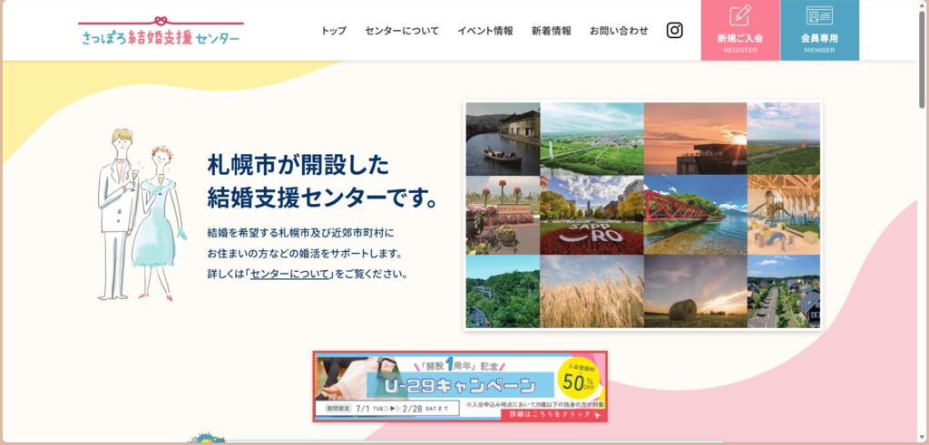
Task: Click the red bridge photo
Action: pos(695,216)
